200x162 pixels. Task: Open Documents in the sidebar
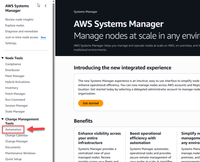13,147
